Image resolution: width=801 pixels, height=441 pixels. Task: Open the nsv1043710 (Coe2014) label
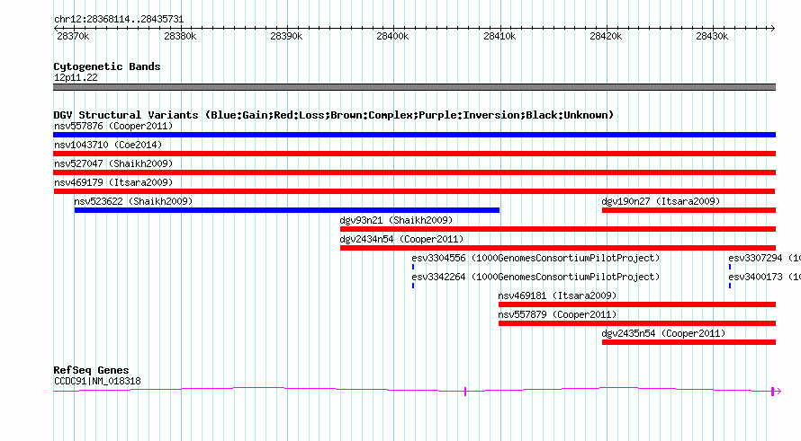pos(108,145)
